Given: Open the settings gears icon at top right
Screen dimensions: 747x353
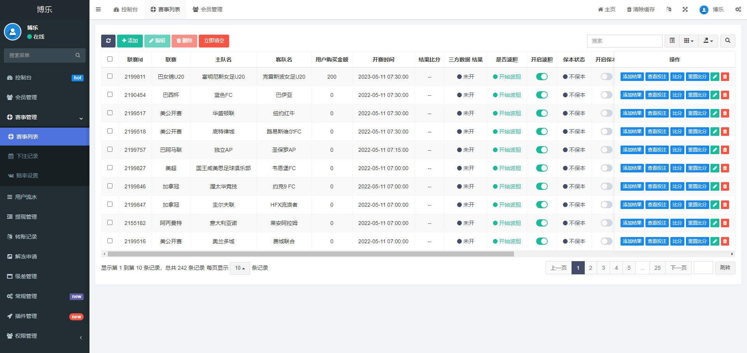Looking at the screenshot, I should point(738,9).
